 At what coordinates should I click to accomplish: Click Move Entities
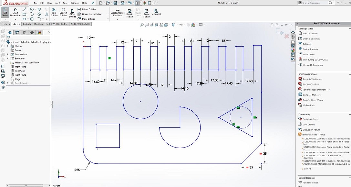[87, 19]
